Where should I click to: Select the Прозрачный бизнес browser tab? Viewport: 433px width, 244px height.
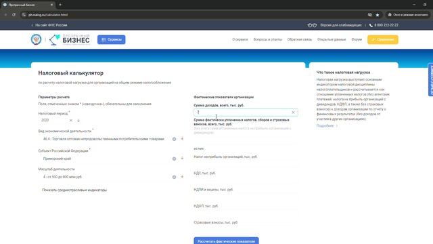click(28, 5)
